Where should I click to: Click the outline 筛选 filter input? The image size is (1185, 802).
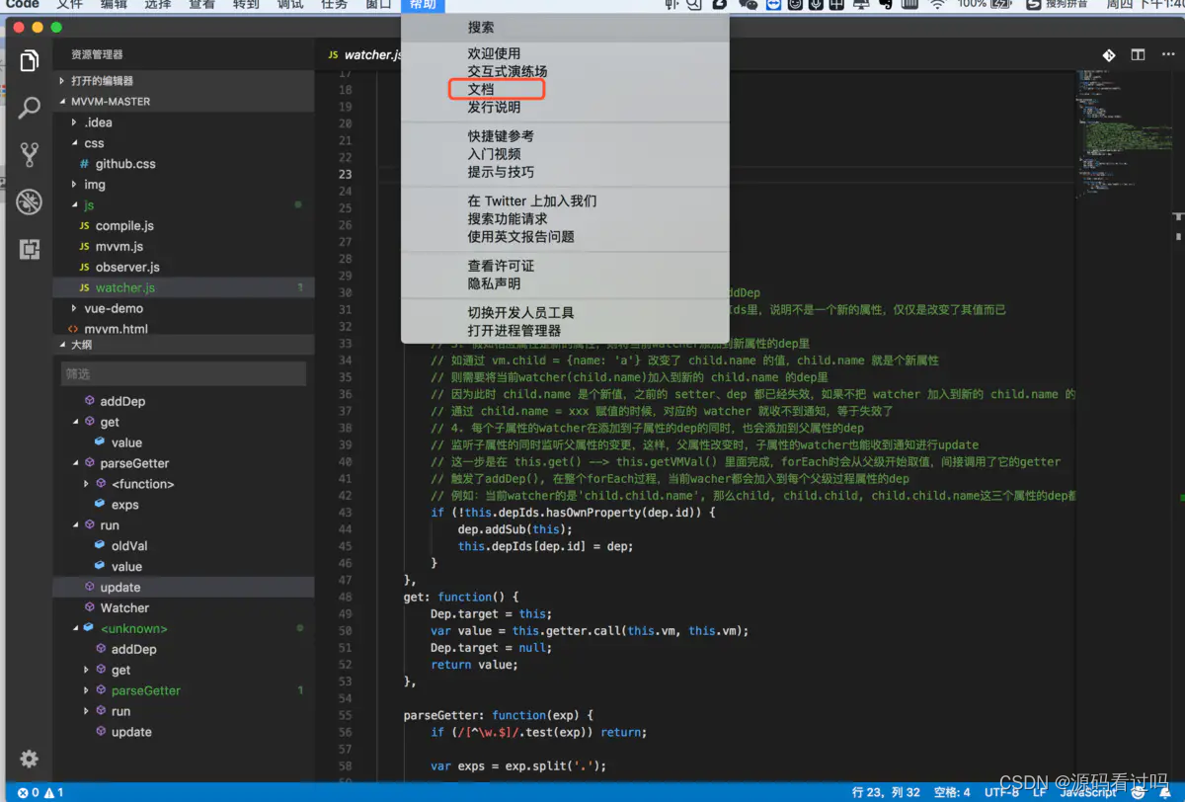tap(184, 374)
